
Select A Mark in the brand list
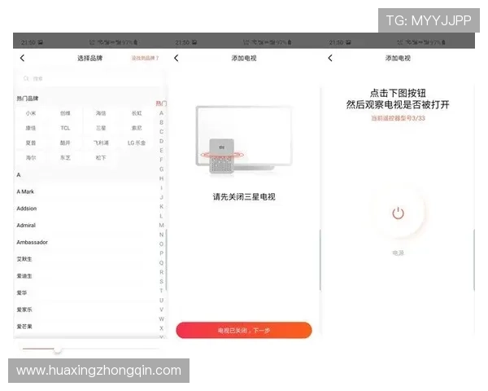(x=85, y=191)
